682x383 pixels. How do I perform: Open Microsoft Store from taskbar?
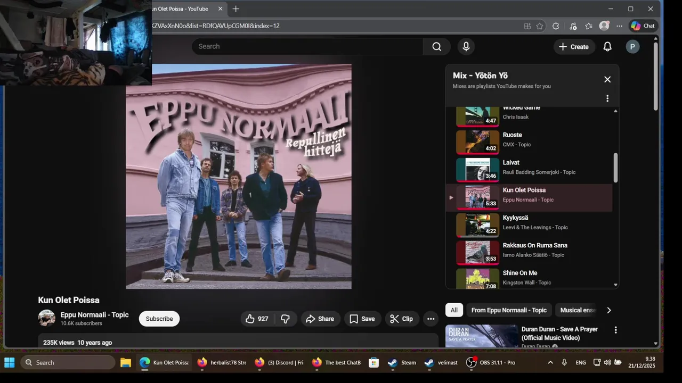tap(374, 362)
